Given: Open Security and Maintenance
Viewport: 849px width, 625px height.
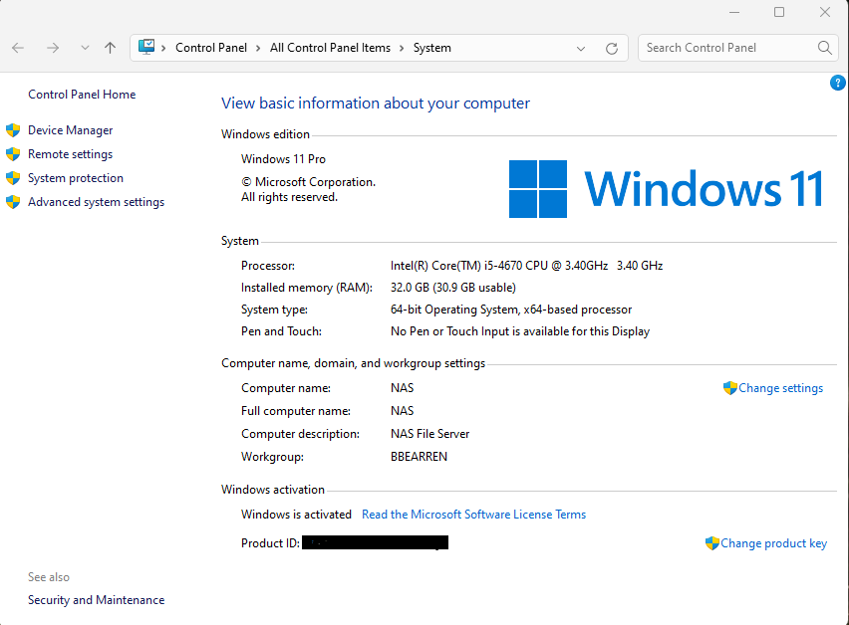Looking at the screenshot, I should 97,600.
